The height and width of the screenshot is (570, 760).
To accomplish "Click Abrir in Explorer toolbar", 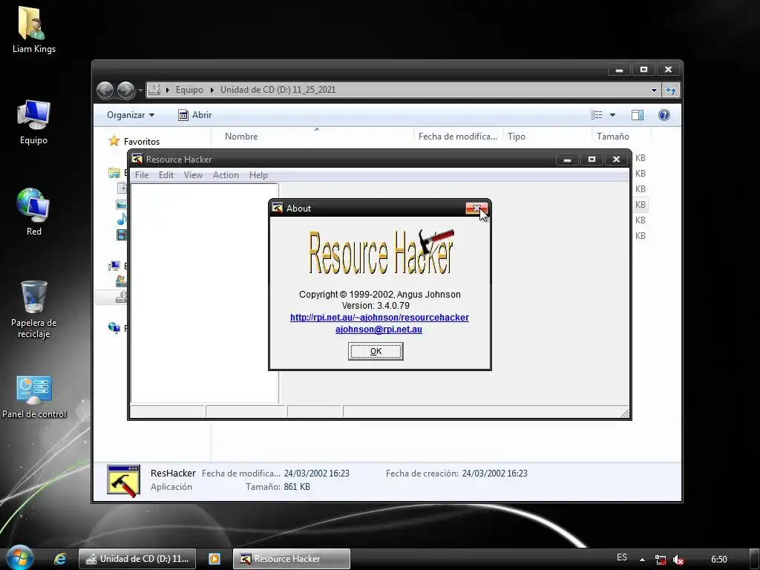I will 195,115.
